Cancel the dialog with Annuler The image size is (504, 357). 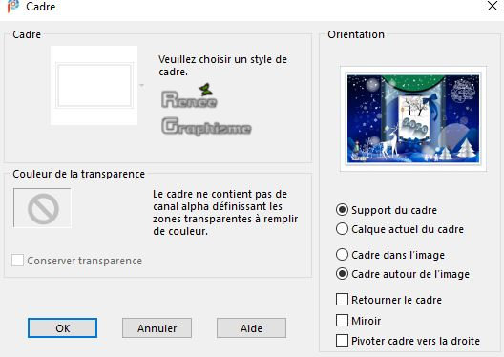(157, 327)
